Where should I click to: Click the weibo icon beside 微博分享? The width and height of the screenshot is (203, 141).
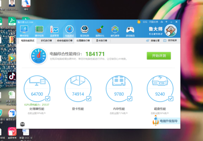(148, 41)
